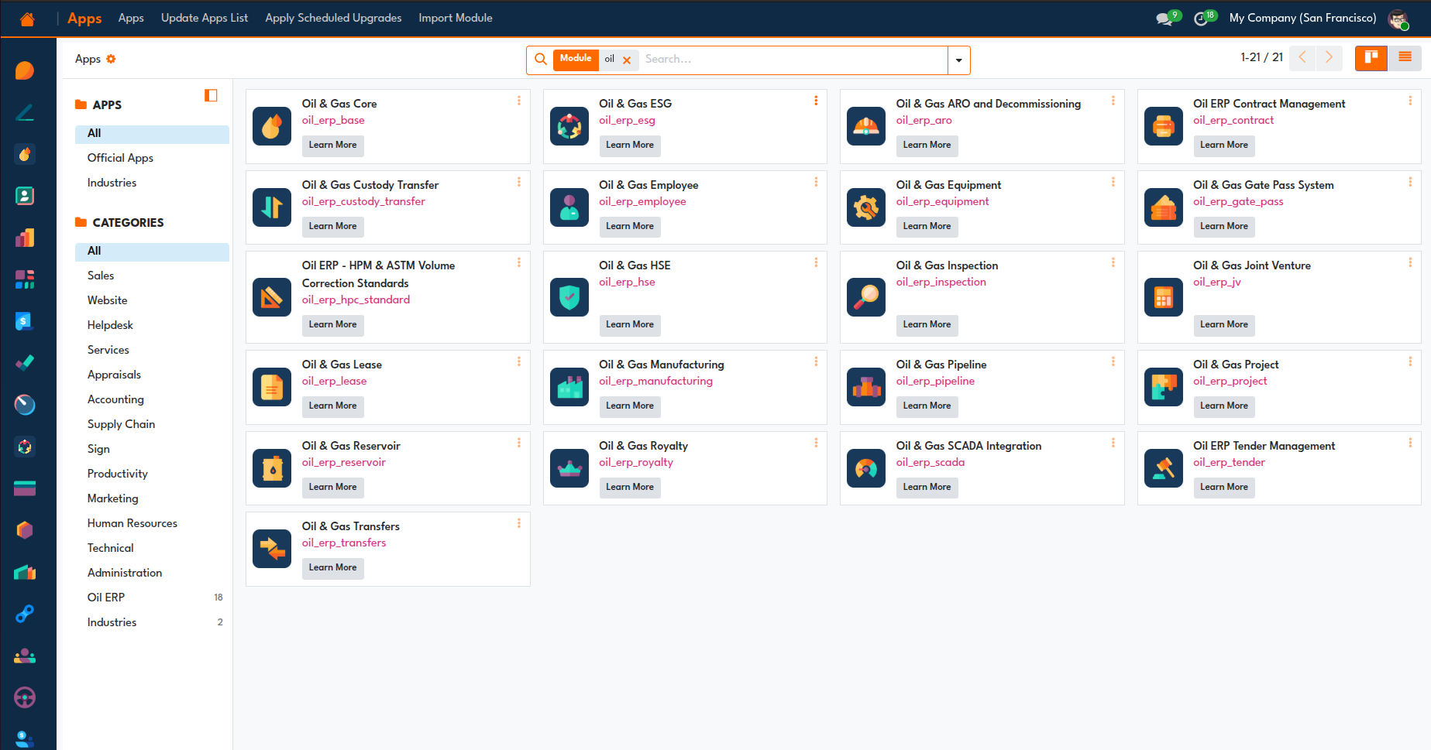This screenshot has height=750, width=1431.
Task: Click the Royalty crown icon
Action: 569,468
